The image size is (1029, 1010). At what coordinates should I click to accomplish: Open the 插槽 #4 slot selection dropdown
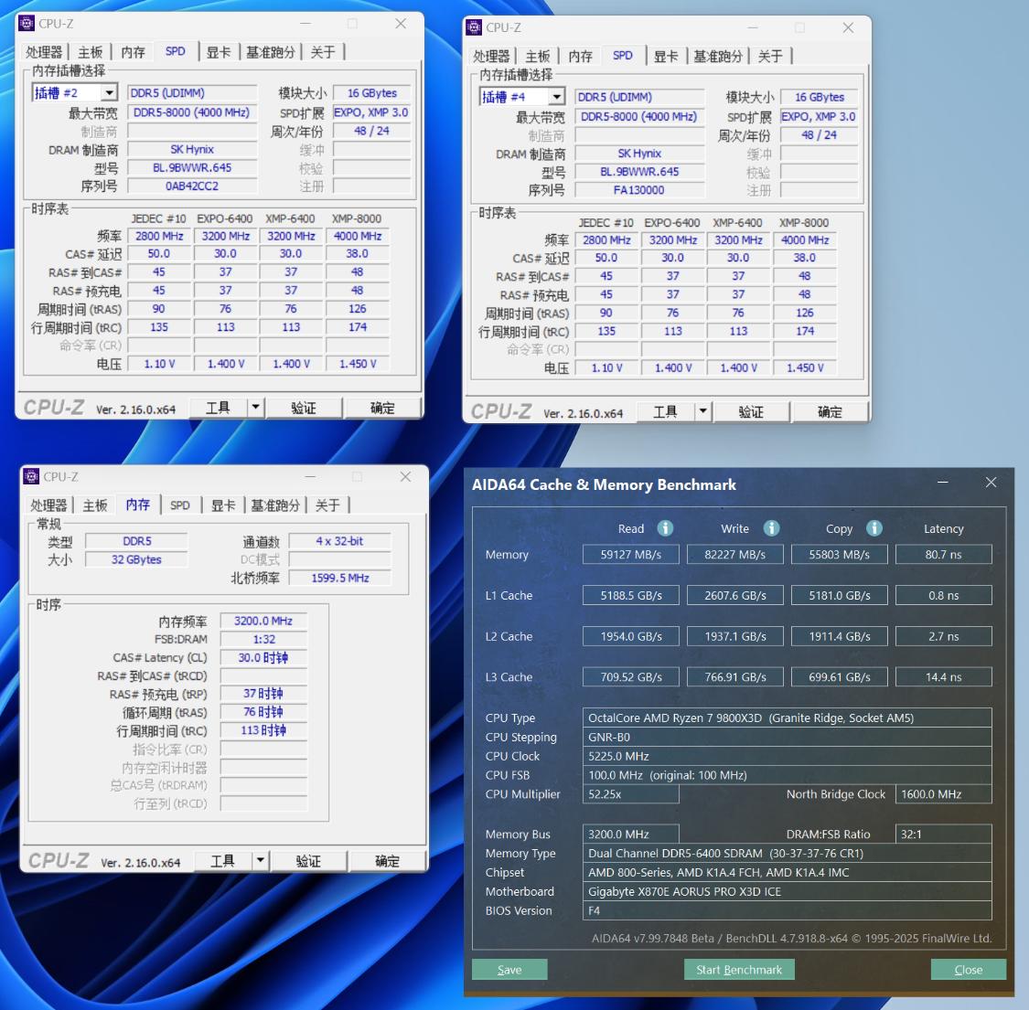click(x=558, y=96)
